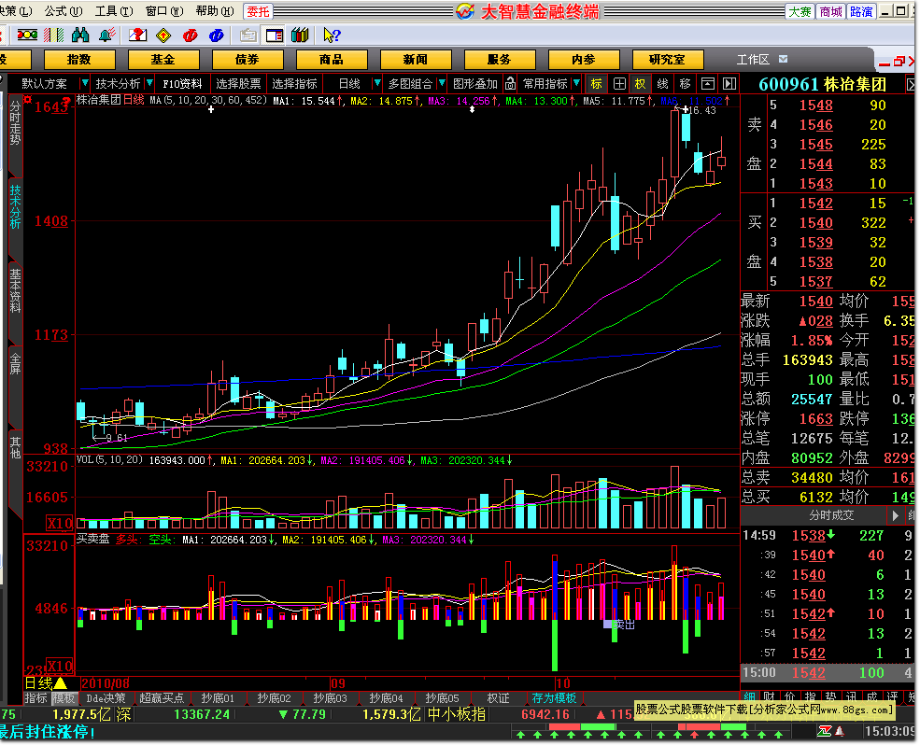Image resolution: width=920 pixels, height=745 pixels.
Task: Toggle the 移 move chart button
Action: click(685, 84)
